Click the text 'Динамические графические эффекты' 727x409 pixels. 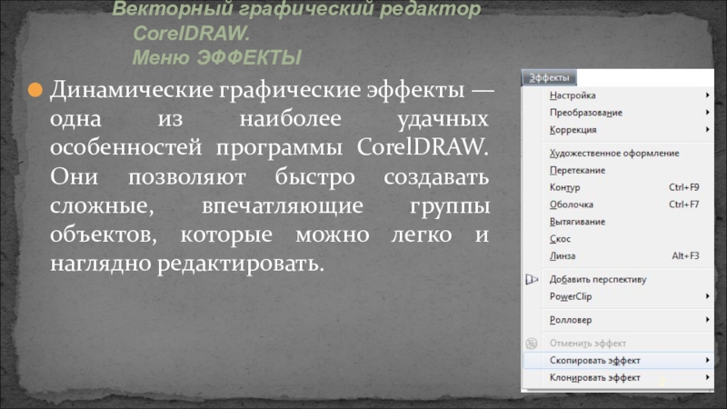tap(257, 89)
